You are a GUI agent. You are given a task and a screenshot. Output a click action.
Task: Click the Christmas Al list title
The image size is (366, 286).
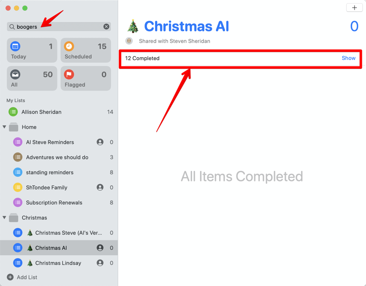186,26
